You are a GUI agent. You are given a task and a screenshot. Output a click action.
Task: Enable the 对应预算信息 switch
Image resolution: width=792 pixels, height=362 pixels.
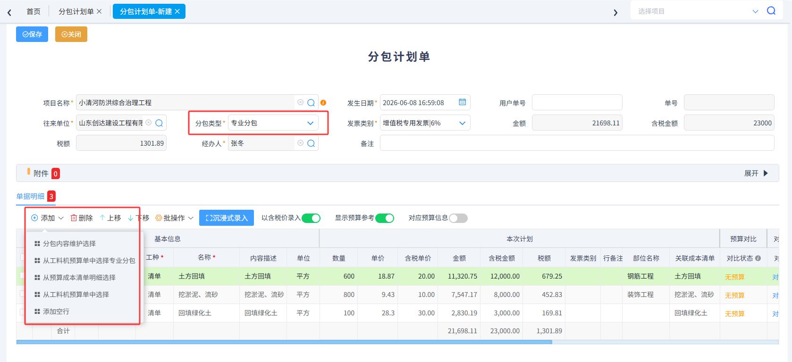coord(458,218)
